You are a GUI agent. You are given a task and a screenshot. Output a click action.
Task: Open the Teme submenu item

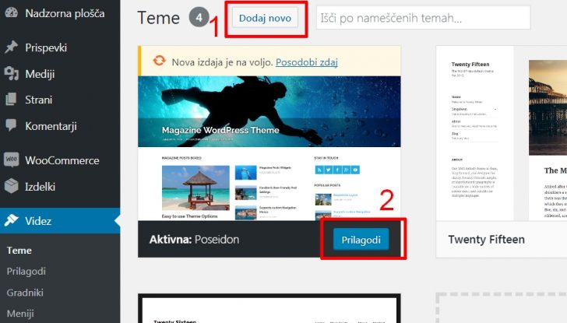[x=19, y=250]
